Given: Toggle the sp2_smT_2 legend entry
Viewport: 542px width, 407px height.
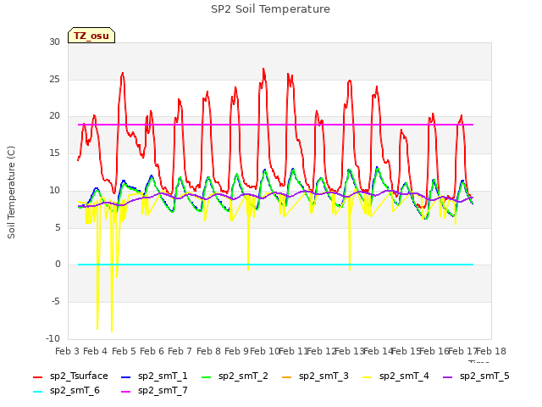Looking at the screenshot, I should click(x=235, y=376).
